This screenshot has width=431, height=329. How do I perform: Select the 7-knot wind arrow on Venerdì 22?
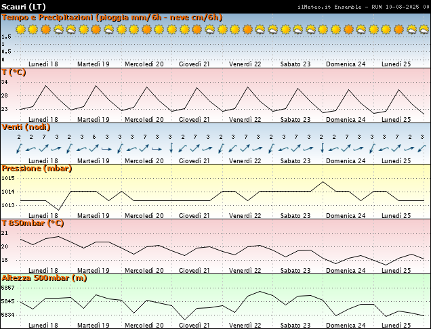pos(245,148)
